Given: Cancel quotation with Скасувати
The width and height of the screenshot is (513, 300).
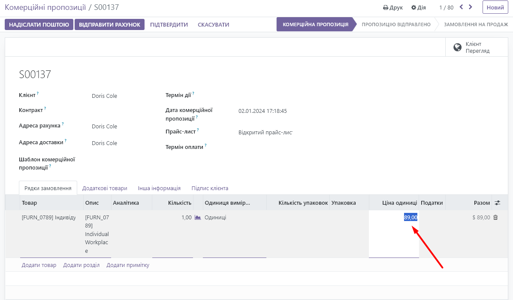Looking at the screenshot, I should 213,24.
